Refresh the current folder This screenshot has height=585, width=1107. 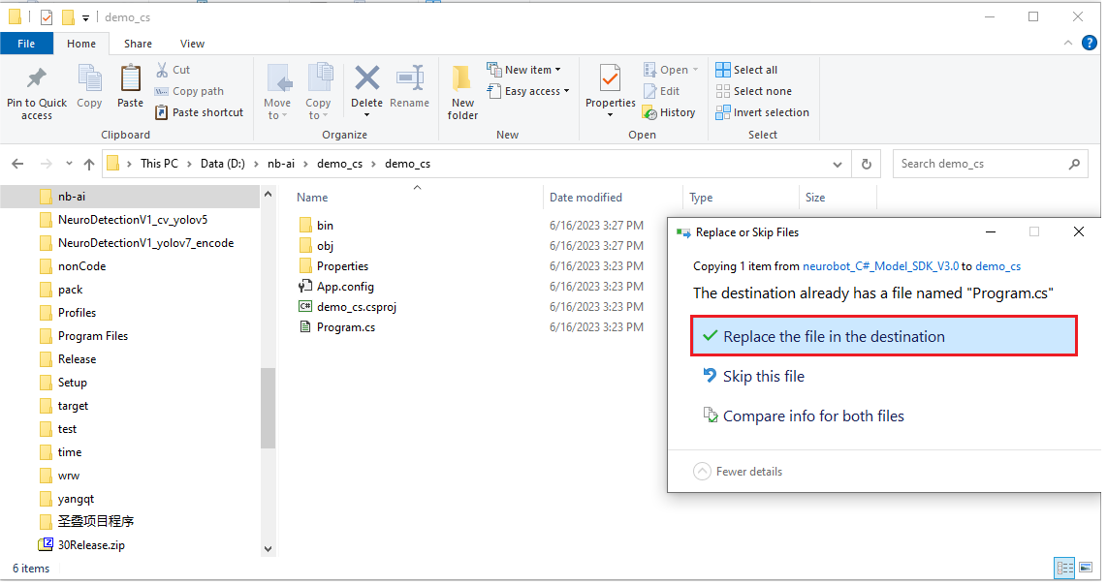867,164
